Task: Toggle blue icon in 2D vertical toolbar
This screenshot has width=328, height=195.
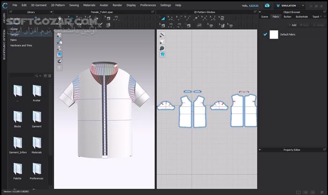Action: point(162,54)
